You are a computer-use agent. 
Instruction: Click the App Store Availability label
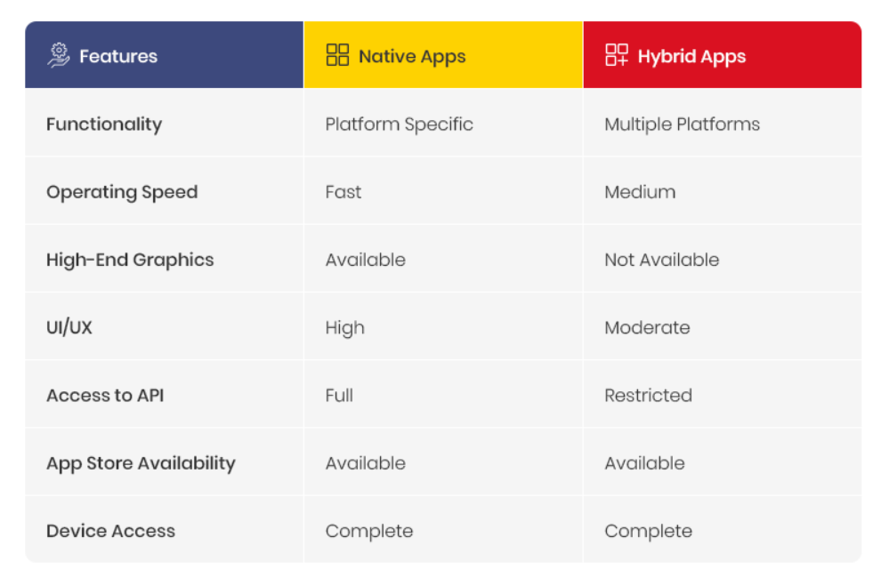pos(141,463)
